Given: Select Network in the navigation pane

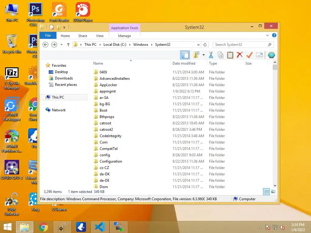Looking at the screenshot, I should (59, 110).
